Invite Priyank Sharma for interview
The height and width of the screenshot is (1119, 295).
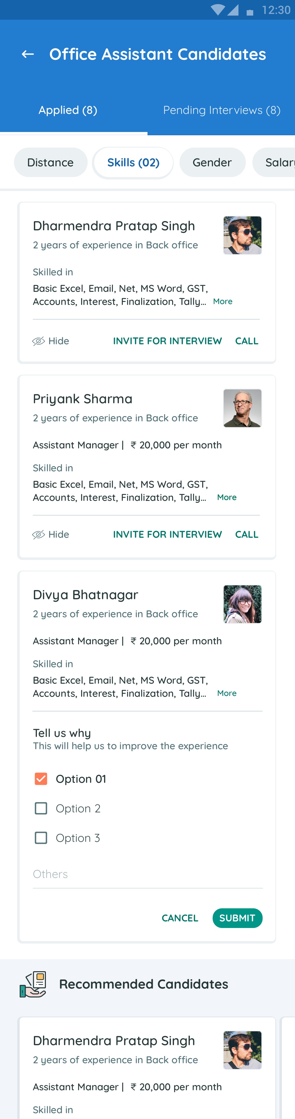click(x=167, y=534)
